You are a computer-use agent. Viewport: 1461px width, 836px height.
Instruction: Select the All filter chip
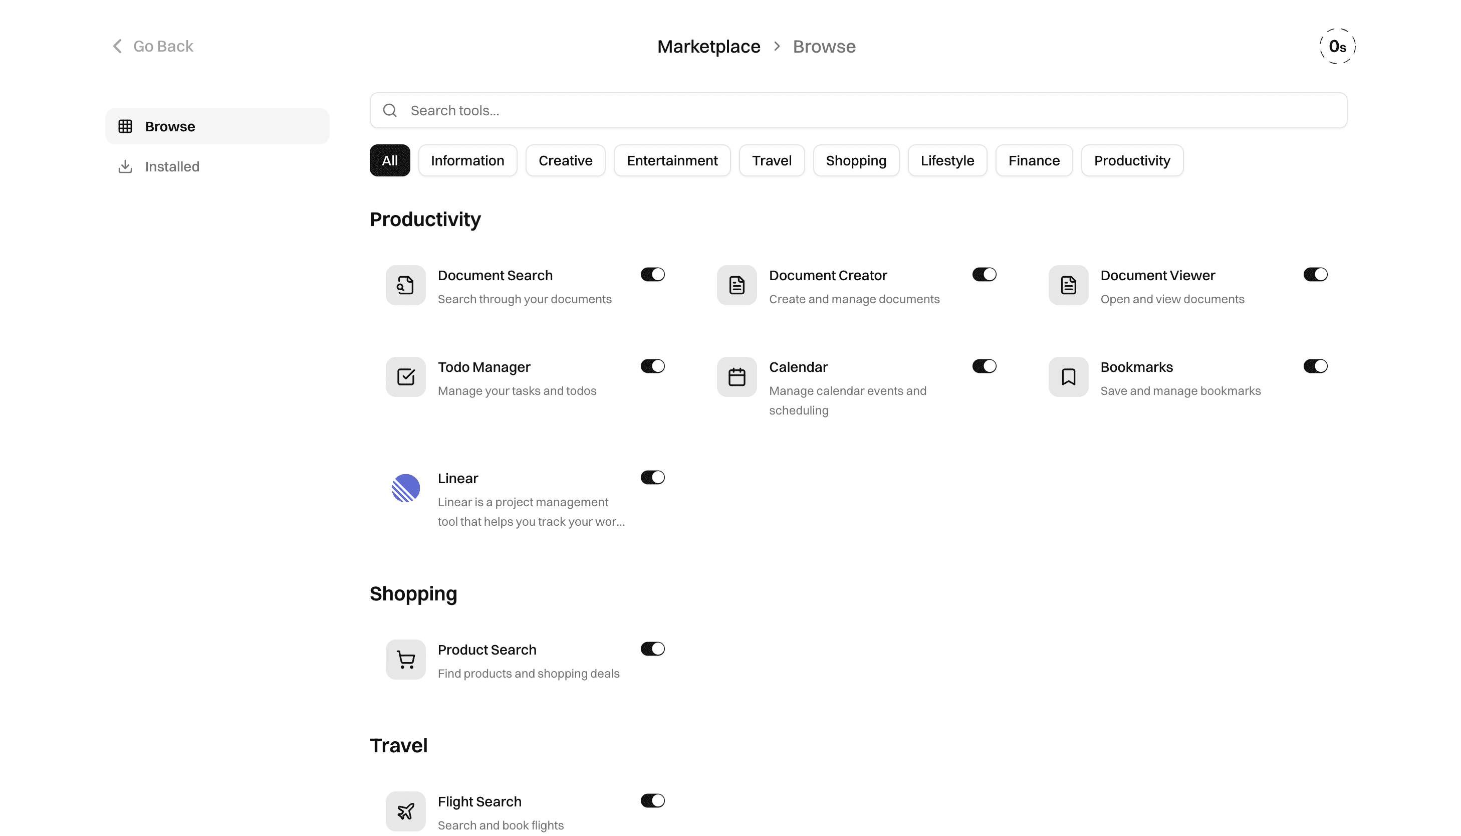[390, 160]
